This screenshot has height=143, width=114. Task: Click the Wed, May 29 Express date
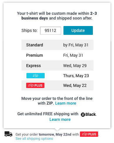75,66
